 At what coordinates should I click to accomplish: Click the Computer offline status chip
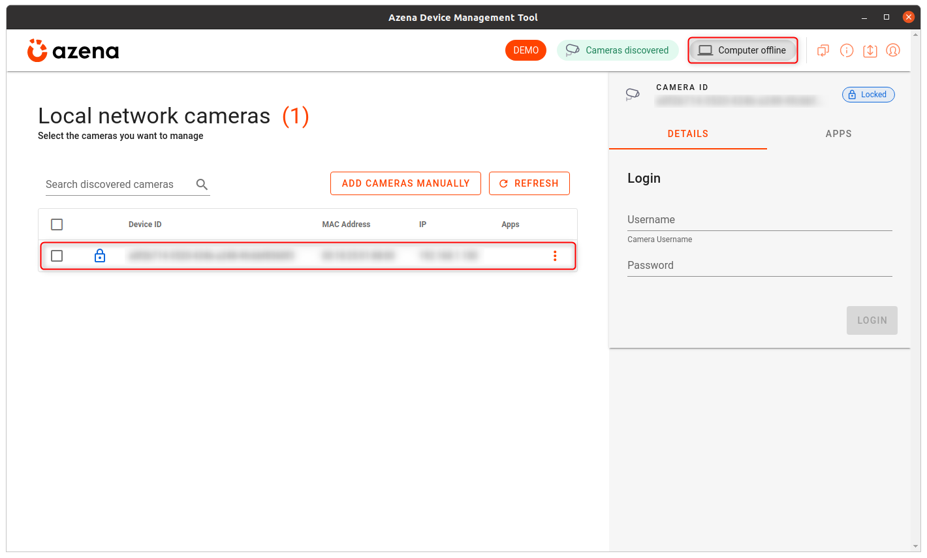point(743,50)
